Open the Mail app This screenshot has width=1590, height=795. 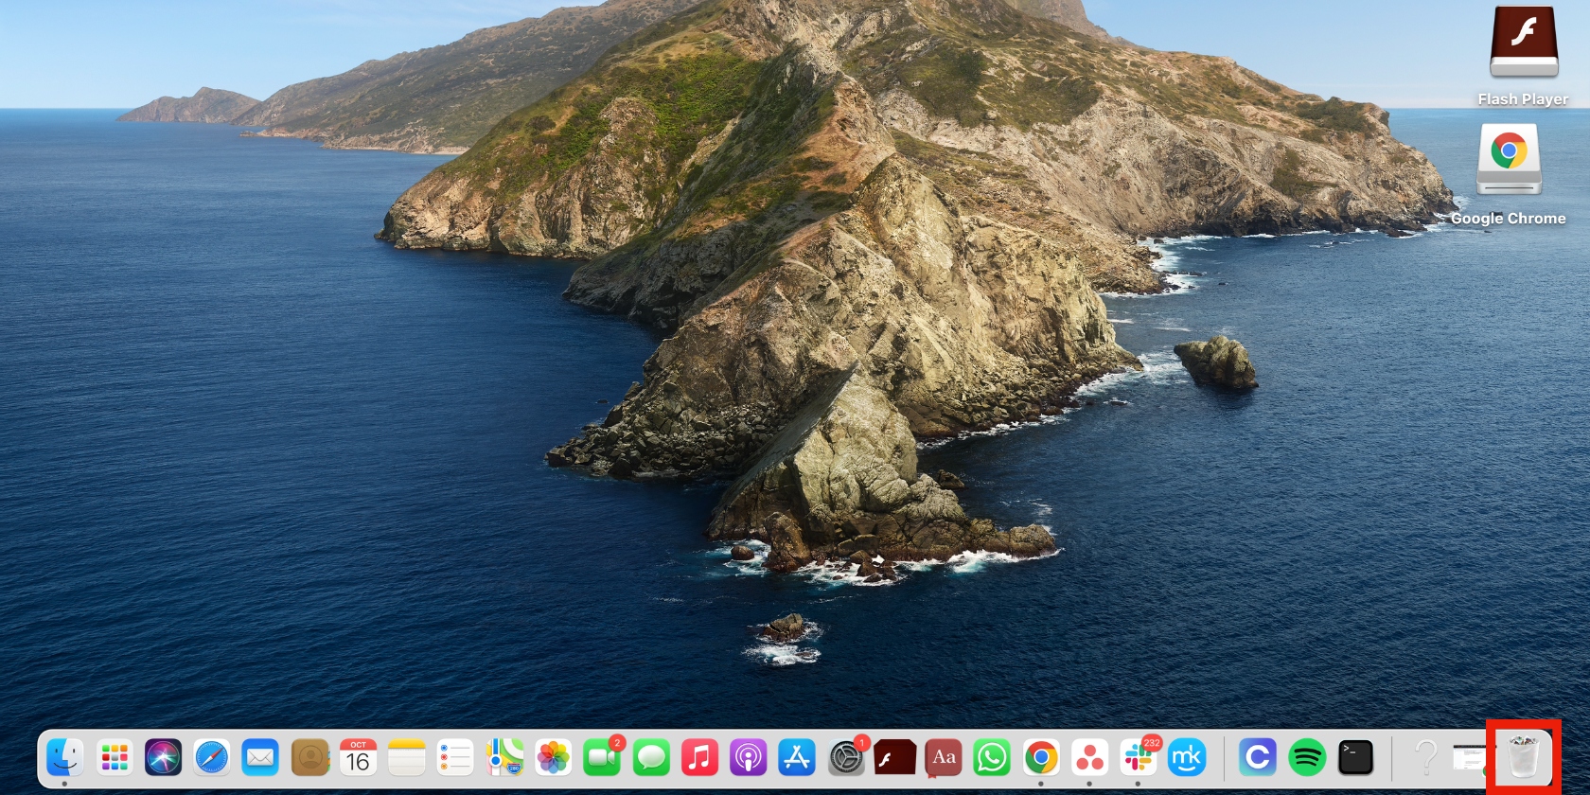tap(260, 758)
